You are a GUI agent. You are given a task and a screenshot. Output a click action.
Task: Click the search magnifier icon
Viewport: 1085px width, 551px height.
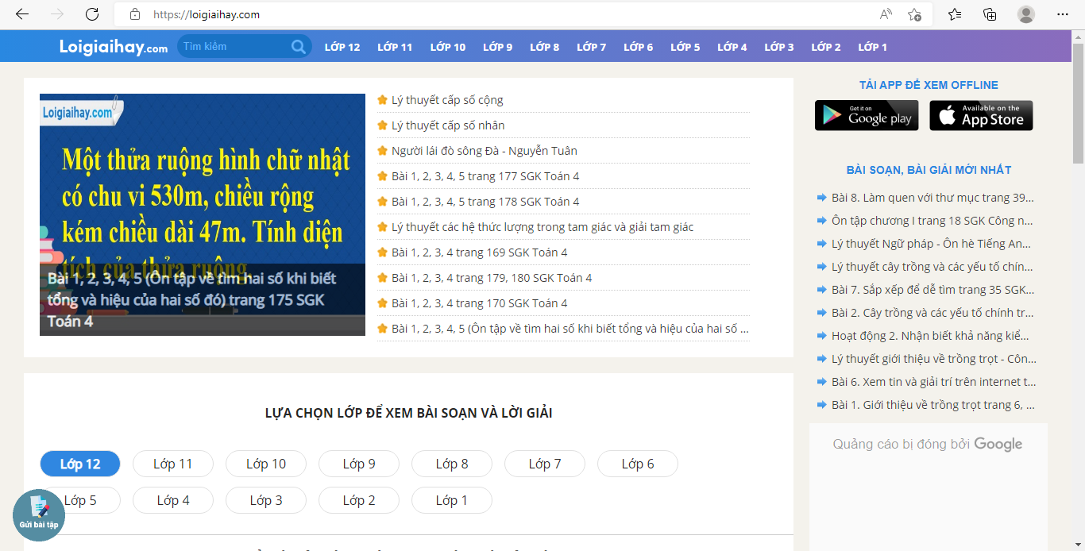coord(298,47)
